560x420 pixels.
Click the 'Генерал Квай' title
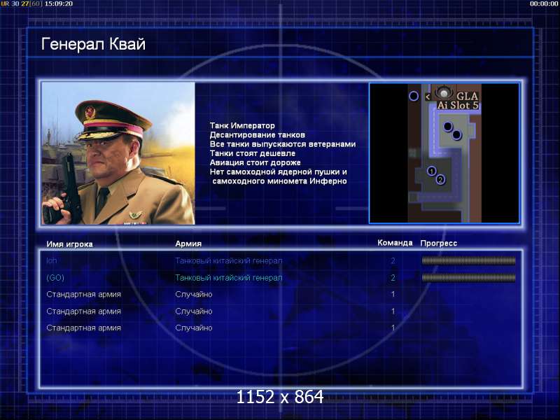[93, 44]
